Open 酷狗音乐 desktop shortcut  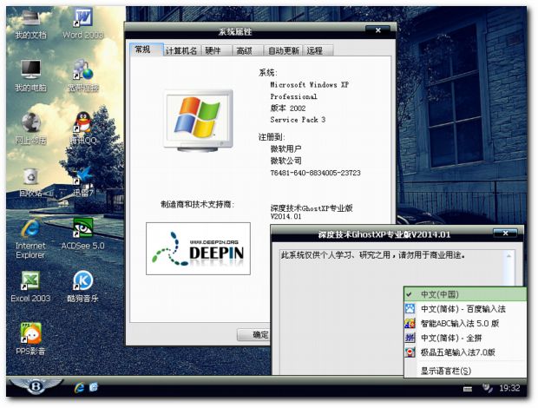pyautogui.click(x=83, y=281)
